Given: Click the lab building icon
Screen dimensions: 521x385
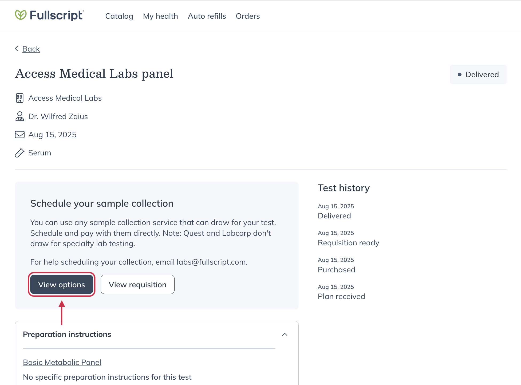Looking at the screenshot, I should (20, 98).
